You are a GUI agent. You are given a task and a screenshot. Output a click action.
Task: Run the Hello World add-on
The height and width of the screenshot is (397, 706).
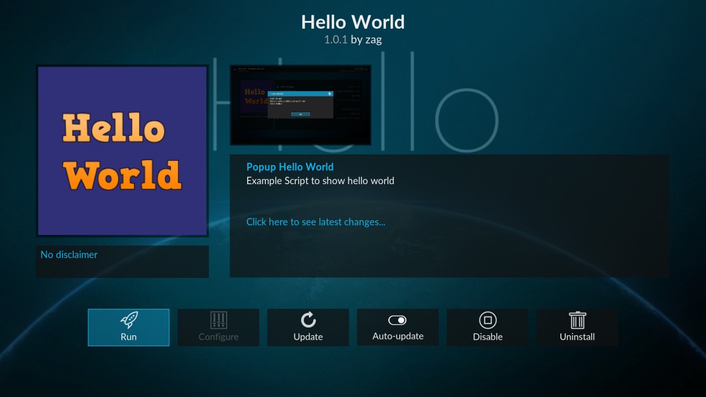click(129, 328)
